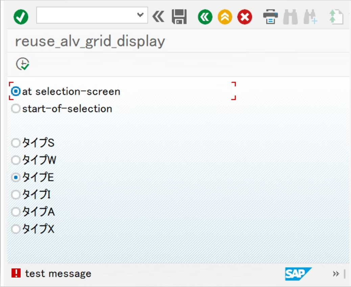This screenshot has height=287, width=351.
Task: Click the green Back button
Action: [x=205, y=17]
